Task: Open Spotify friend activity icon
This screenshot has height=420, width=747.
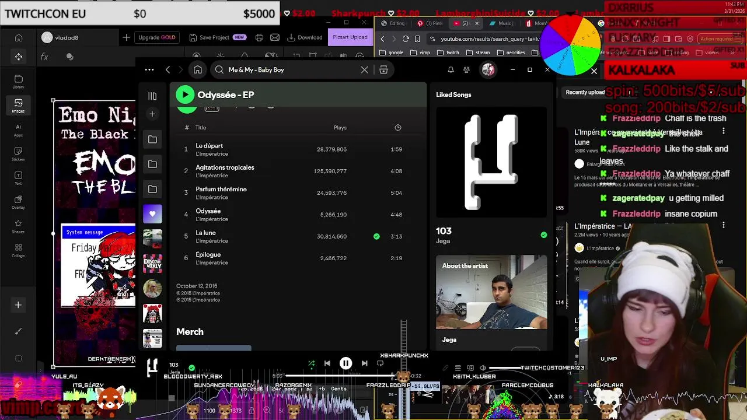Action: (466, 69)
